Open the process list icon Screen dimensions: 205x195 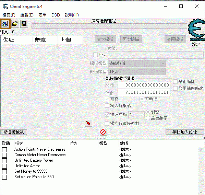click(x=5, y=24)
